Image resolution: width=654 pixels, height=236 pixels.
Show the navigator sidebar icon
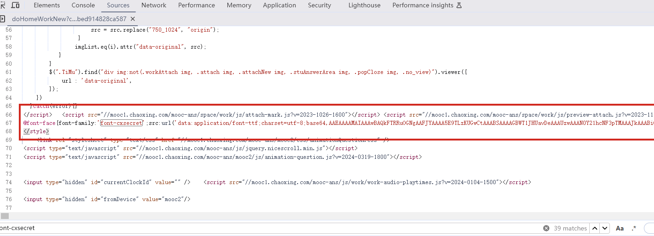[x=2, y=19]
